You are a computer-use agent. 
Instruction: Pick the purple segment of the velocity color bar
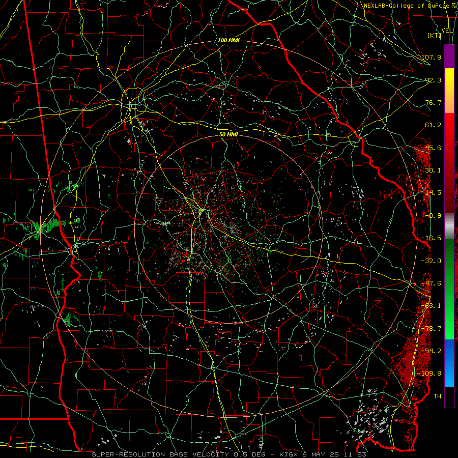[449, 56]
